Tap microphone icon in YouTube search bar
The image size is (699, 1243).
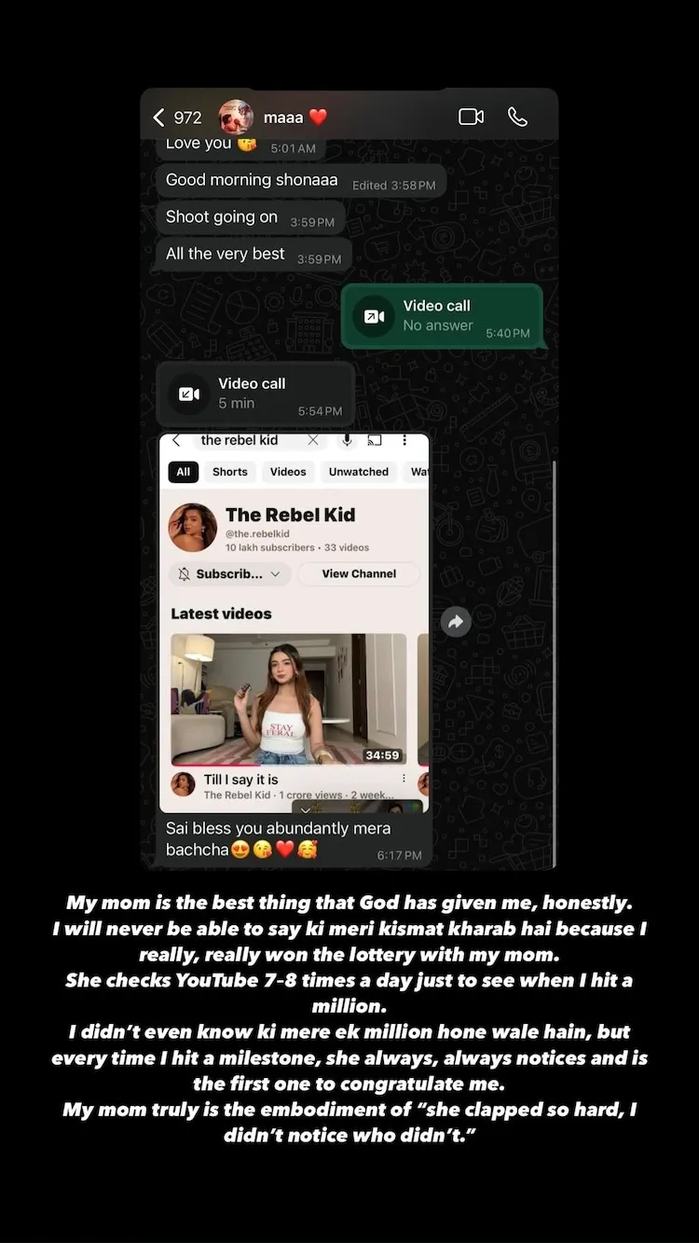(347, 440)
